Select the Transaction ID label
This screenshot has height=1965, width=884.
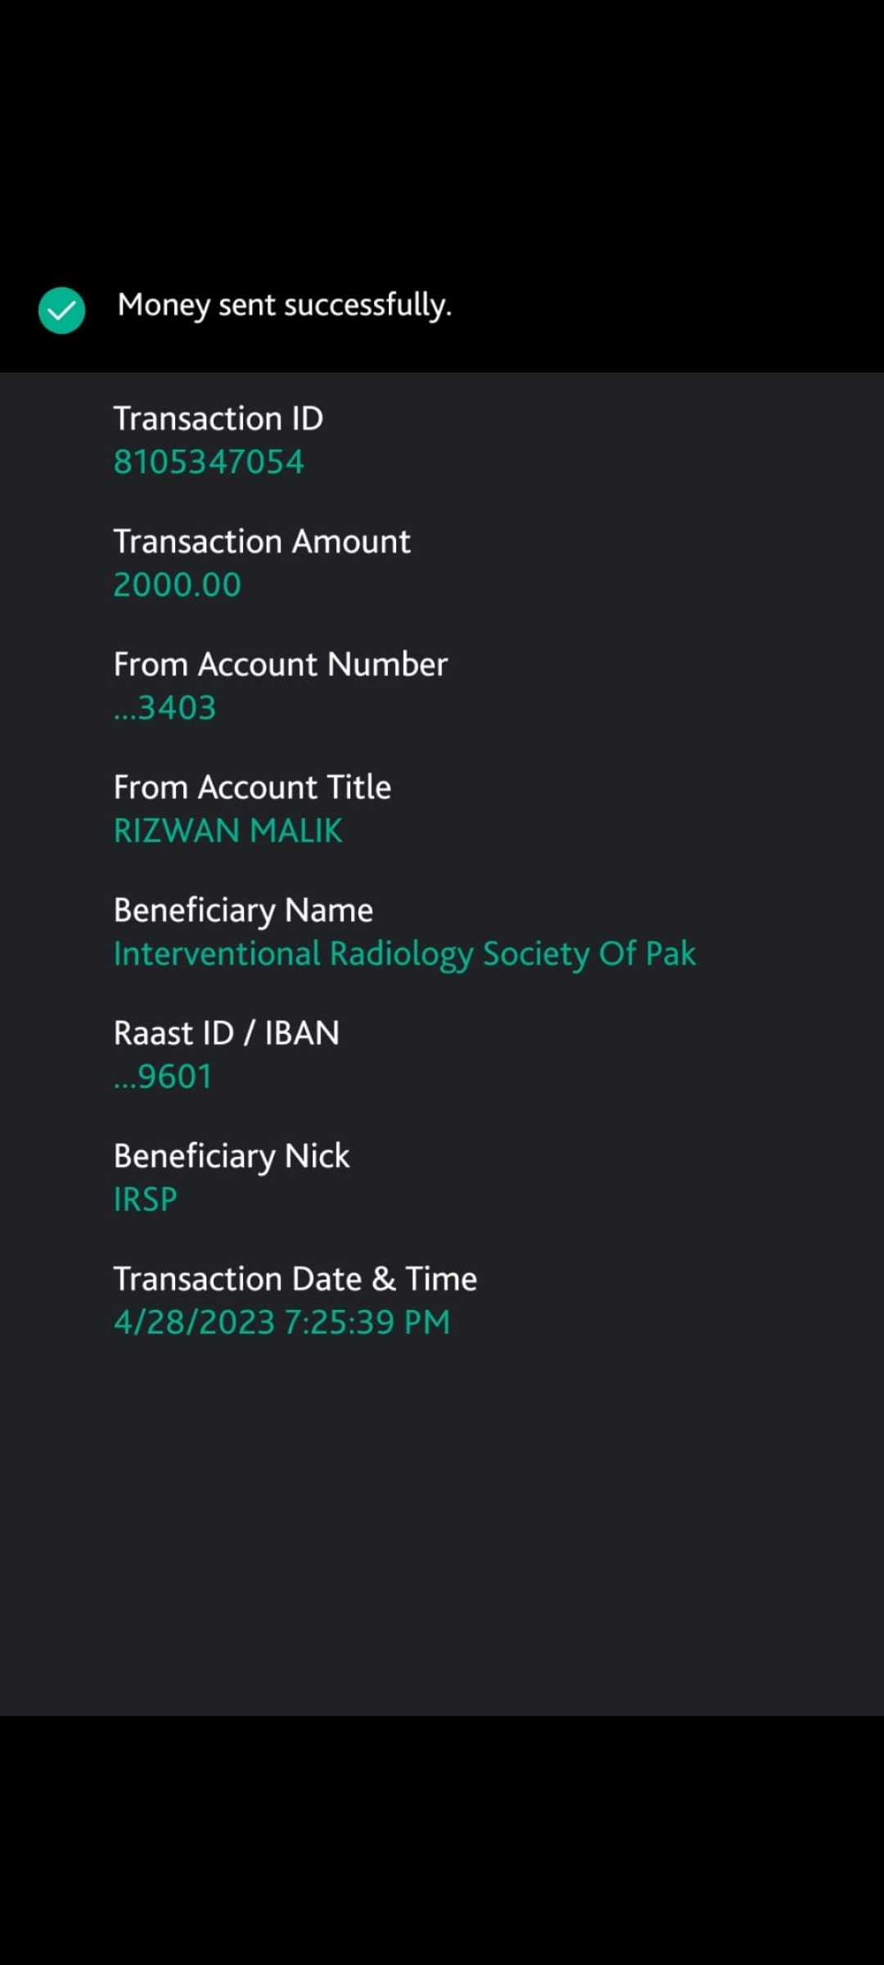tap(218, 418)
